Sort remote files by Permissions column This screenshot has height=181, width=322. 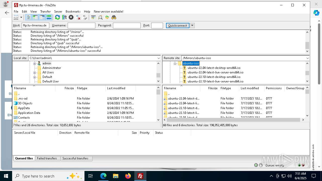[x=274, y=88]
